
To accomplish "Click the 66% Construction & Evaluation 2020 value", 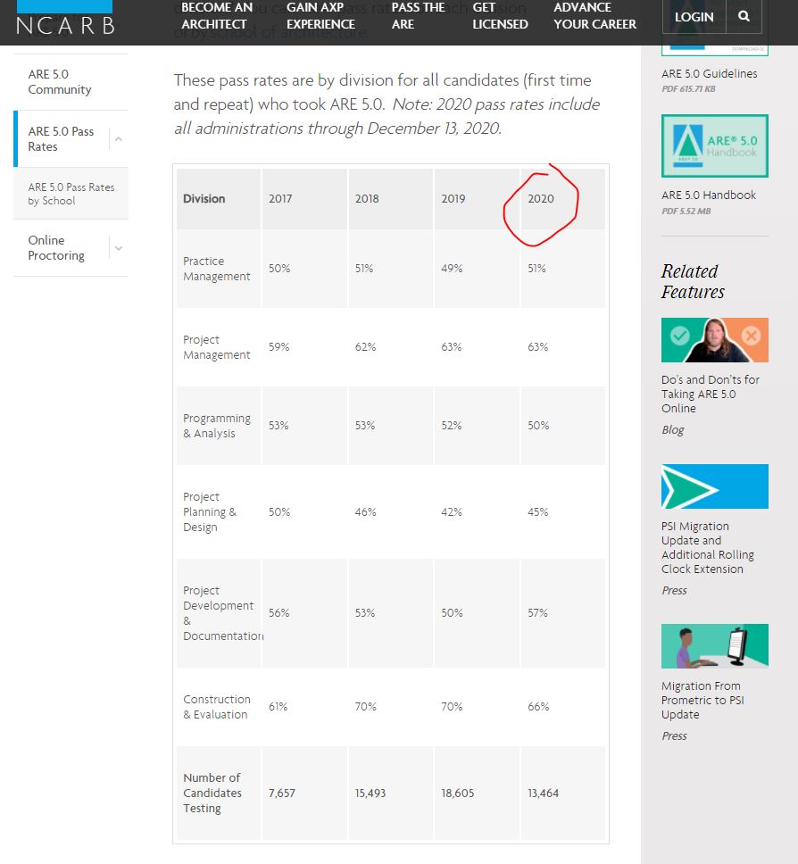I will point(538,706).
